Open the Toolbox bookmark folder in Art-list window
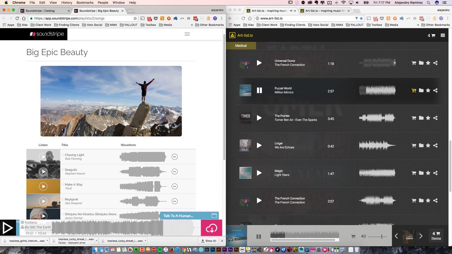 click(x=374, y=25)
